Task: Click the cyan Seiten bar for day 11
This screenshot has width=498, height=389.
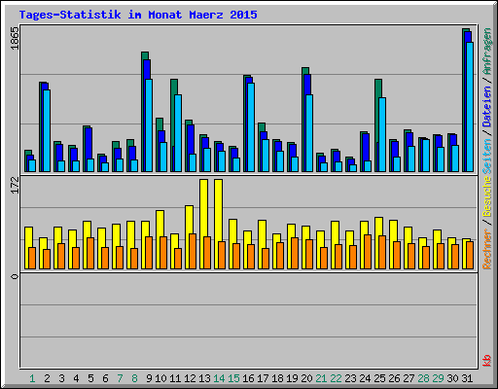Action: [x=178, y=133]
